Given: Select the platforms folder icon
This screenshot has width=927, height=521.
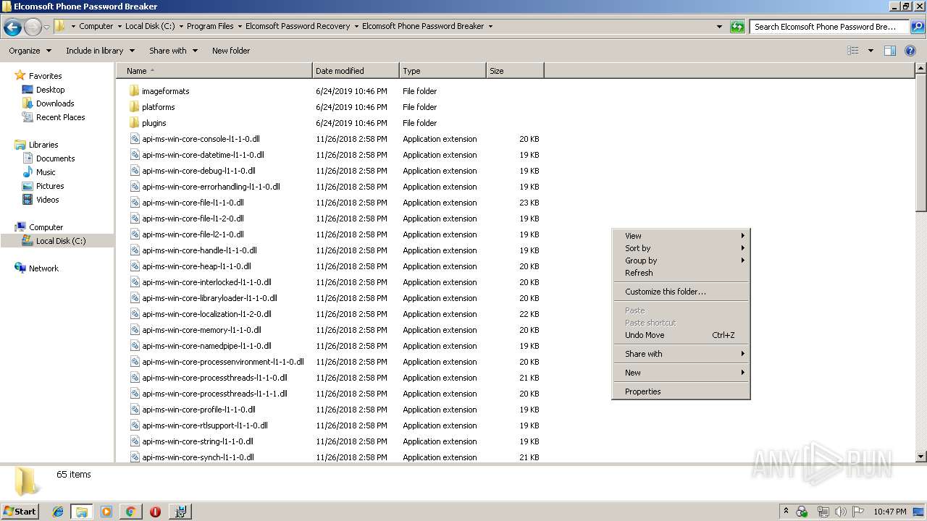Looking at the screenshot, I should point(134,107).
